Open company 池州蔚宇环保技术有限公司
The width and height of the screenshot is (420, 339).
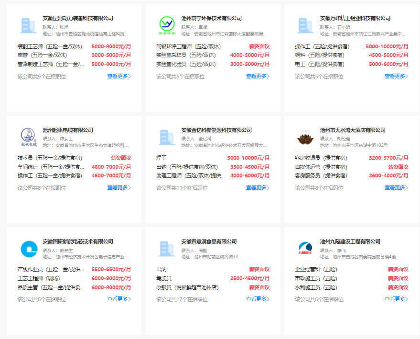(x=211, y=18)
